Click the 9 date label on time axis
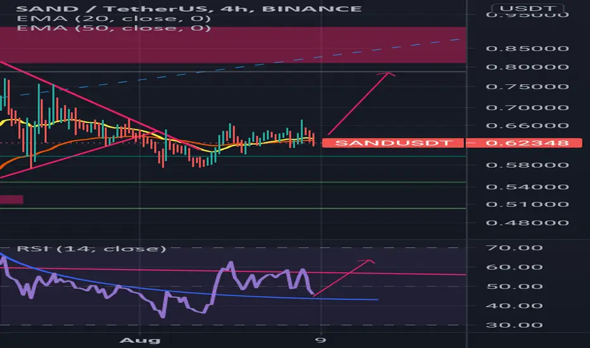 [x=320, y=340]
